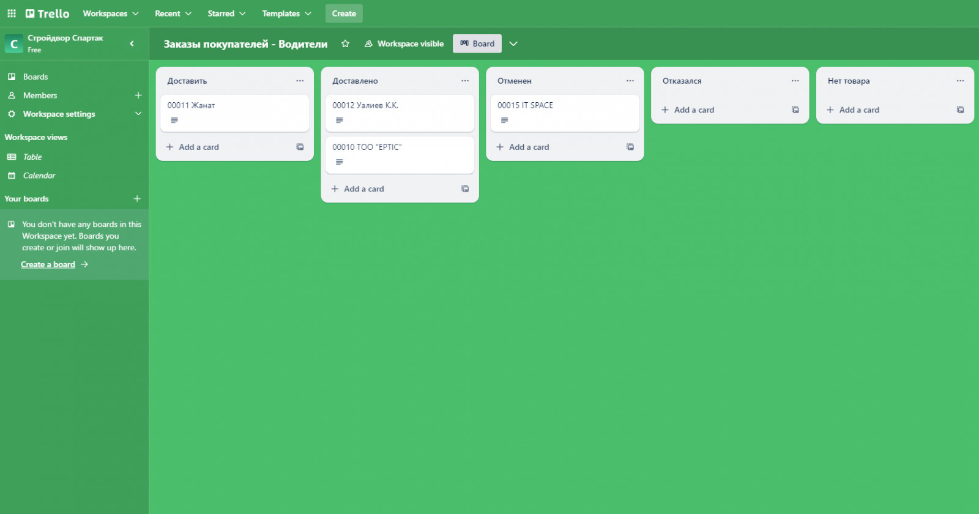Select the Board view button
Screen dimensions: 979x514
point(477,43)
